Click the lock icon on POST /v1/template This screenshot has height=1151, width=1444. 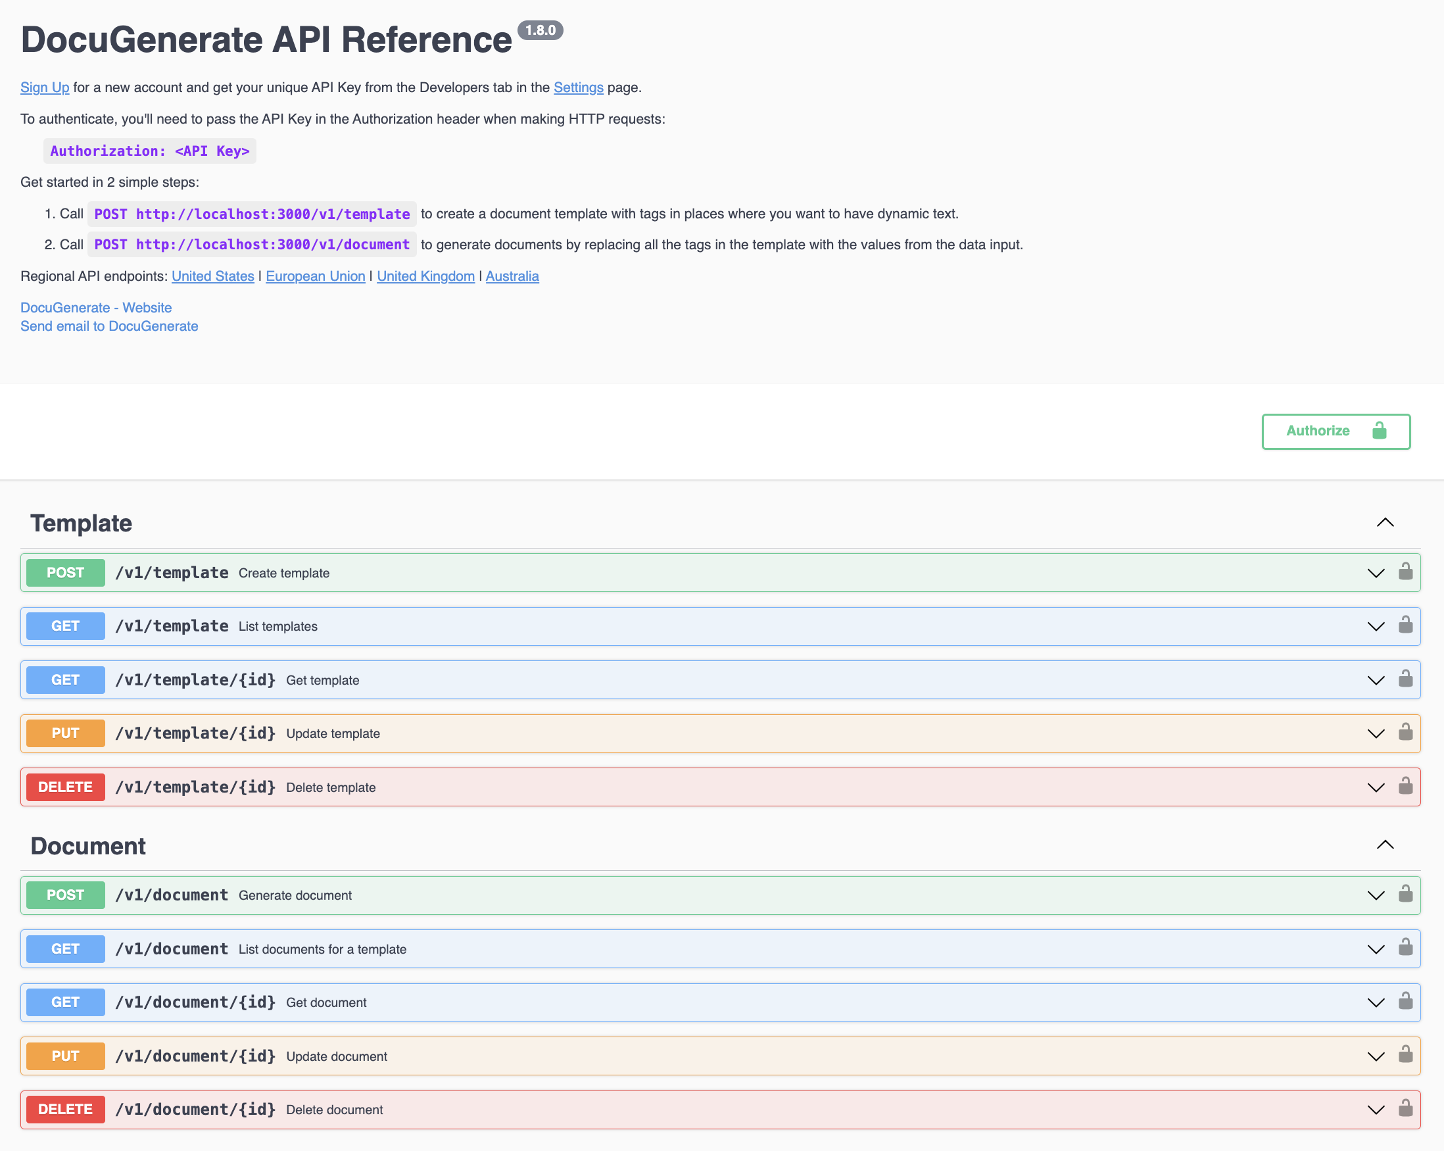point(1405,572)
